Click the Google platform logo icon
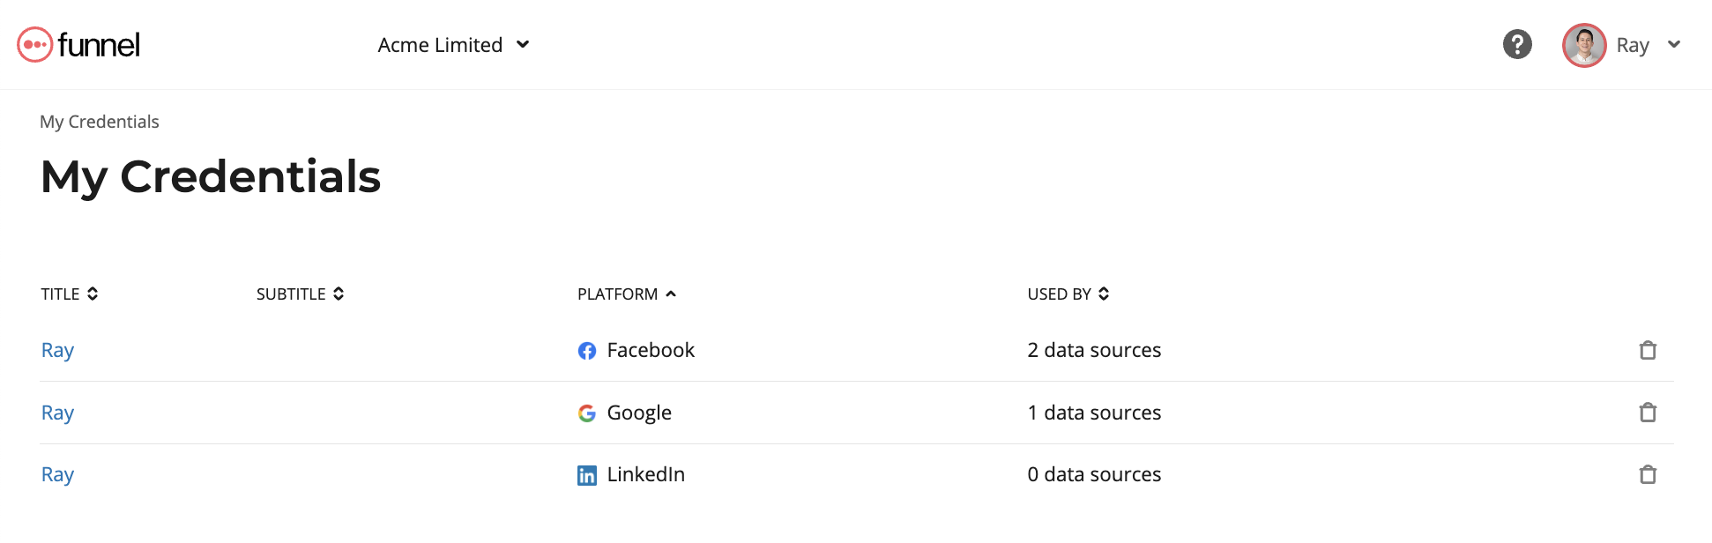Screen dimensions: 1712x543 [587, 413]
